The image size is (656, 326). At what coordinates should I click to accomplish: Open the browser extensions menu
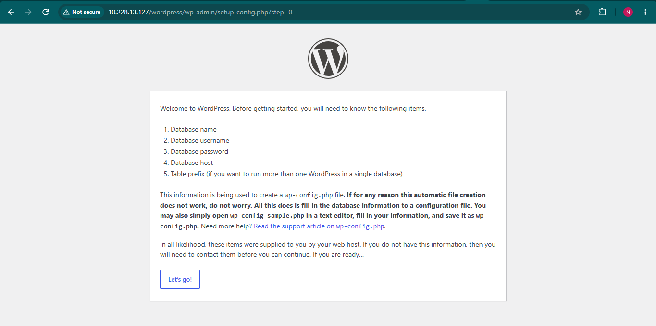point(602,12)
